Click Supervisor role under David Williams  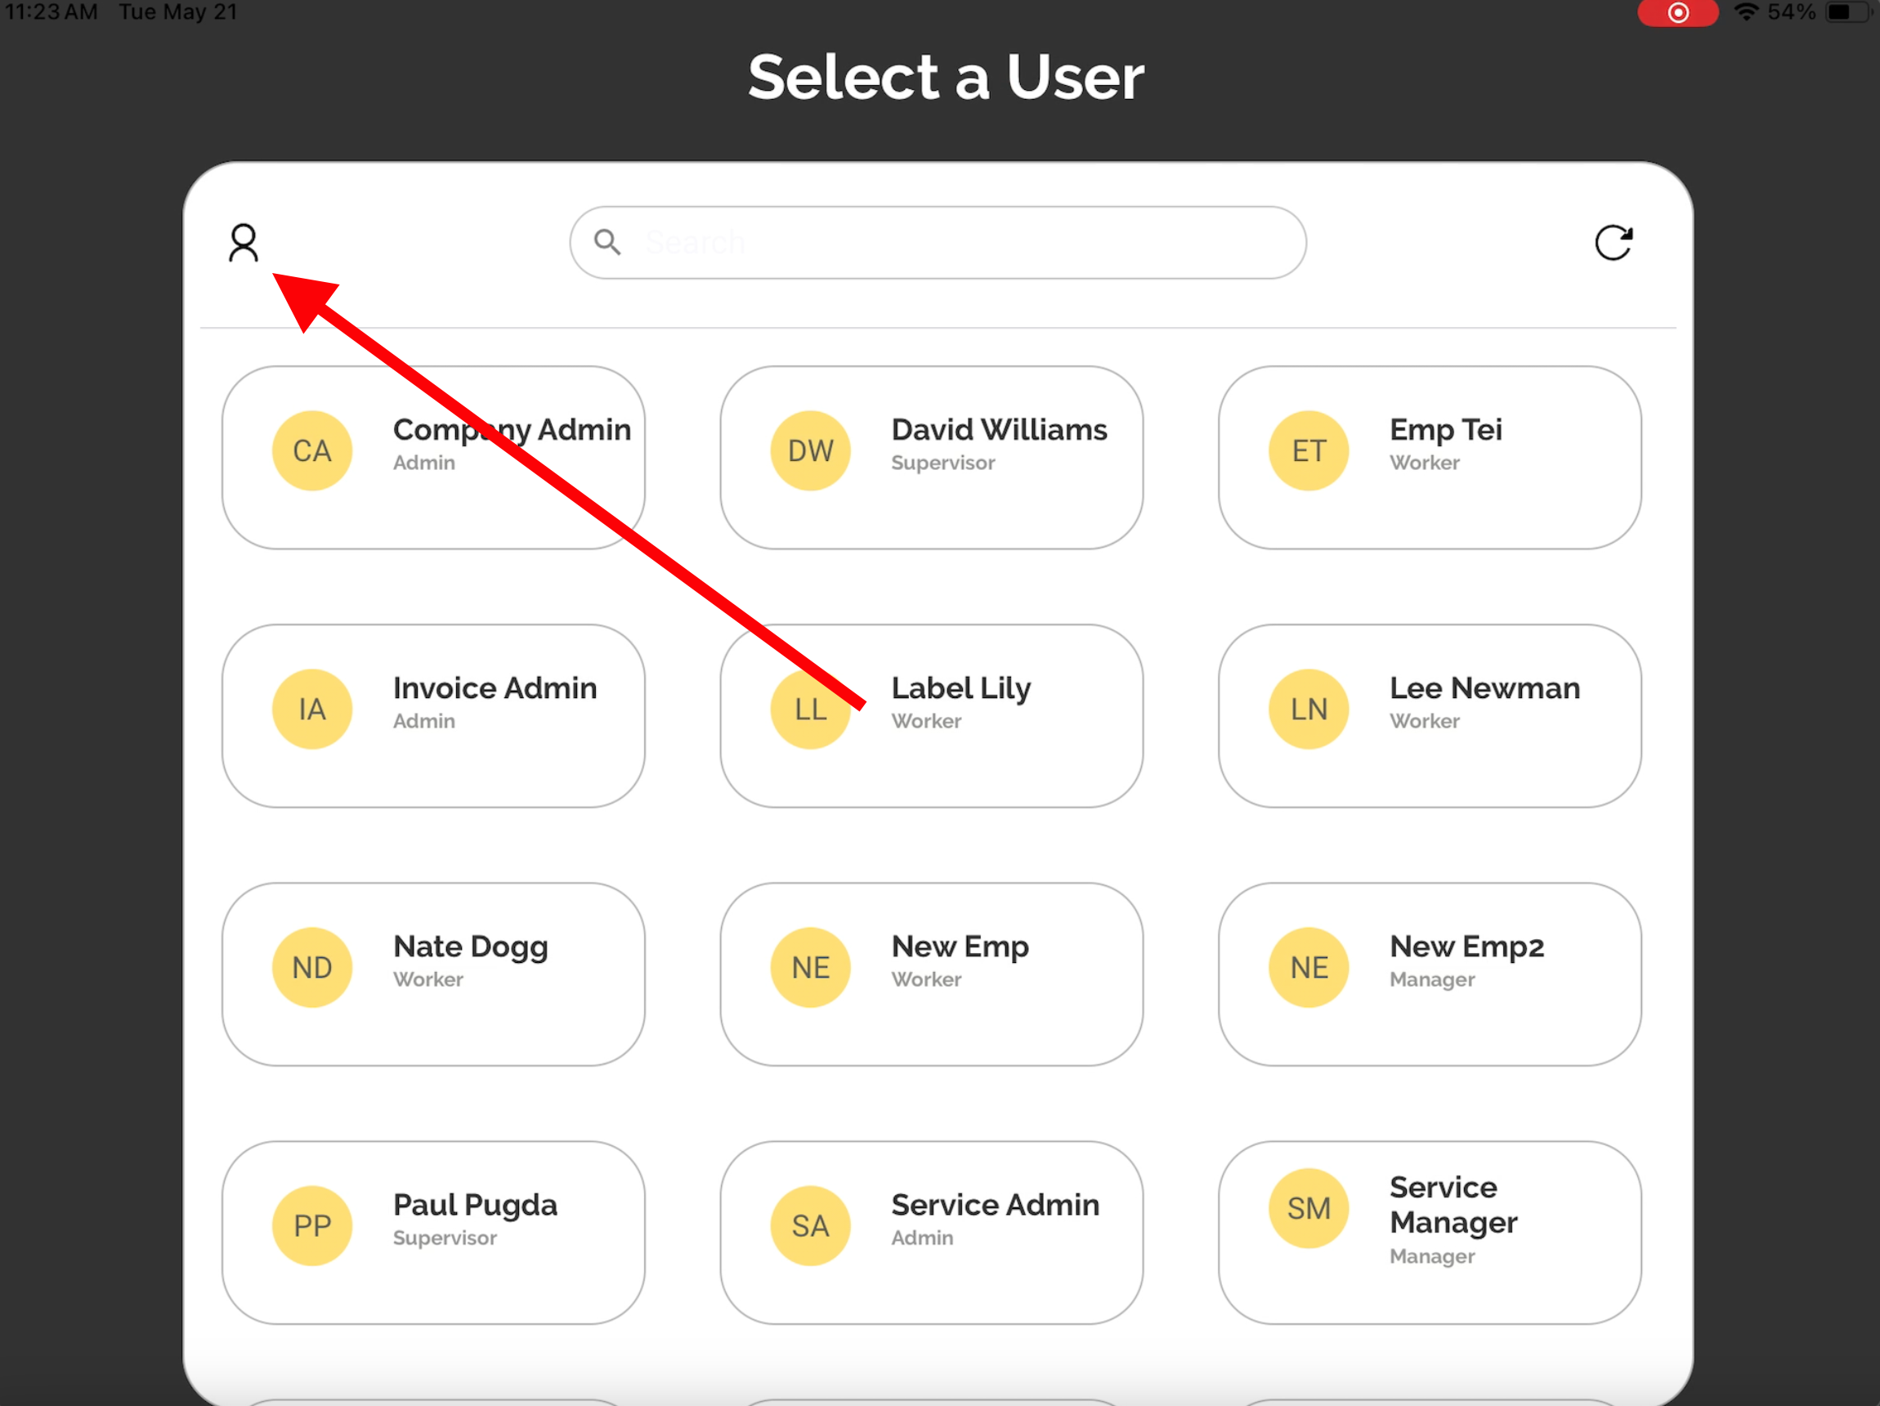point(942,463)
